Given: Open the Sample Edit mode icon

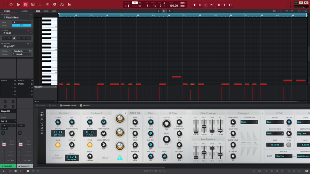Looking at the screenshot, I should point(33,4).
